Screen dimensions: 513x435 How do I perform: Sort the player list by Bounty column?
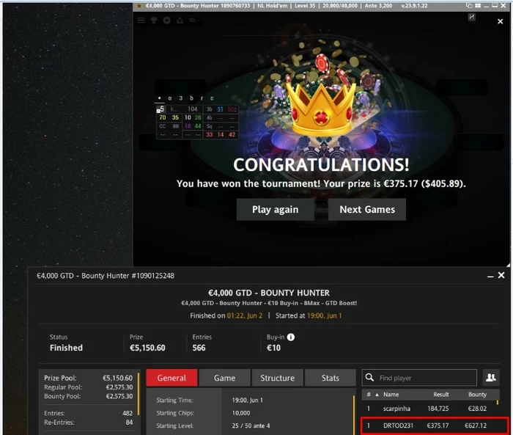477,395
